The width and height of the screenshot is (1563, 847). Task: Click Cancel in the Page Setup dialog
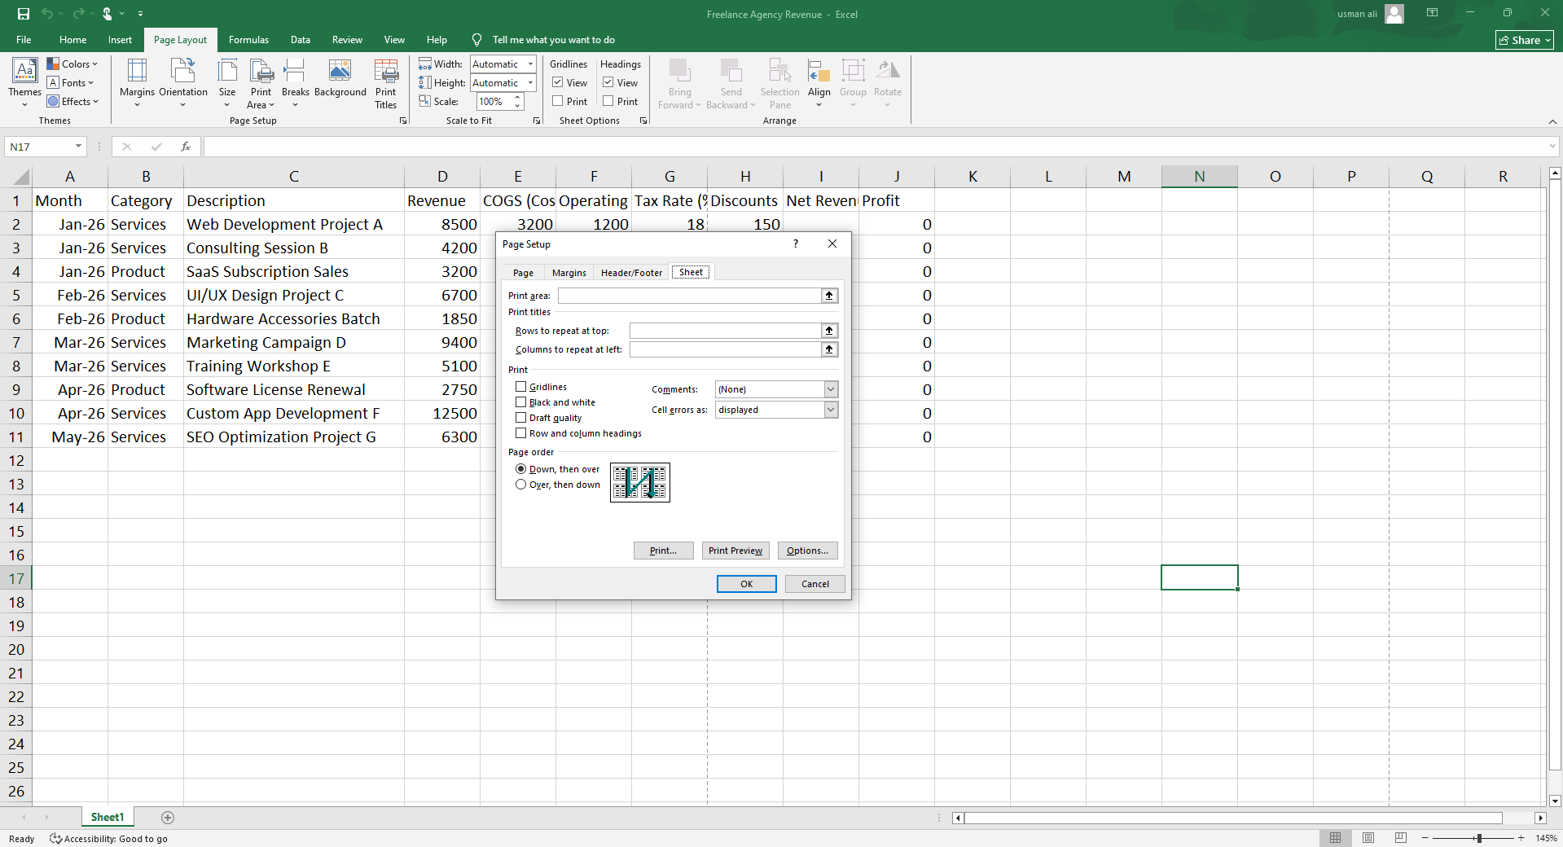(815, 584)
